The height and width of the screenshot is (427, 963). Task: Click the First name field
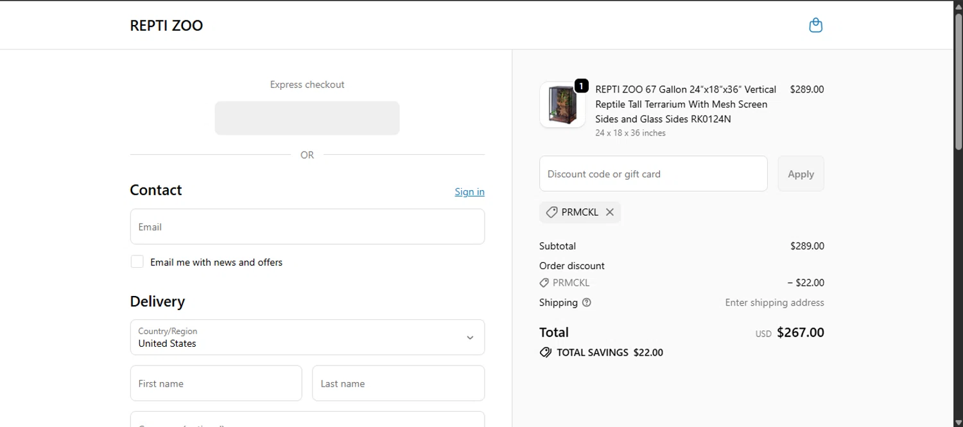[216, 383]
